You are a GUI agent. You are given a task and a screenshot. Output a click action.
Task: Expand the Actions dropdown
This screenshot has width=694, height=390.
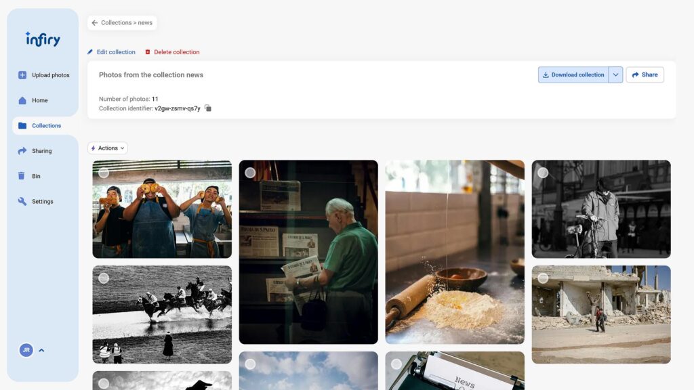[x=108, y=148]
